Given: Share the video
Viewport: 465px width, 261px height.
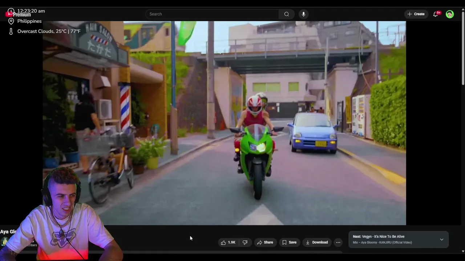Looking at the screenshot, I should 265,243.
